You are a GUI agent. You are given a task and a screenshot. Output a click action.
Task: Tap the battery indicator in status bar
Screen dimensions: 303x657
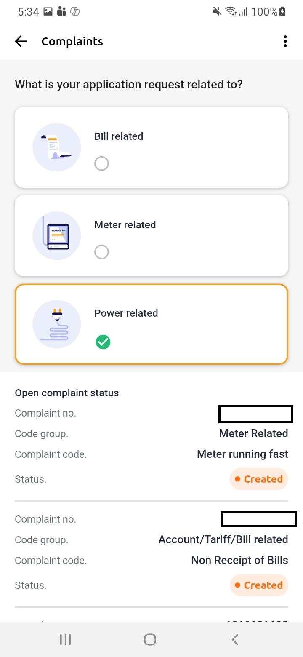[282, 11]
